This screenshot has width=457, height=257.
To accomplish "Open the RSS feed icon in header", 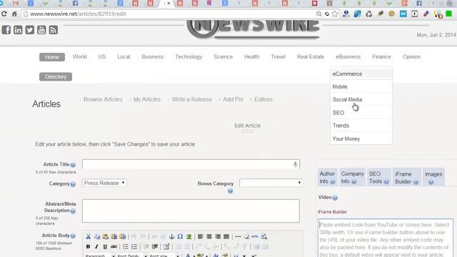I will tap(53, 30).
